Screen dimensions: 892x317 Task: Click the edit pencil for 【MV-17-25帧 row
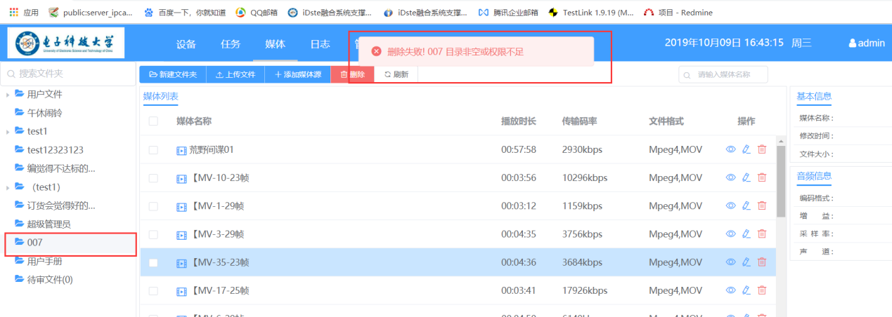pos(746,290)
